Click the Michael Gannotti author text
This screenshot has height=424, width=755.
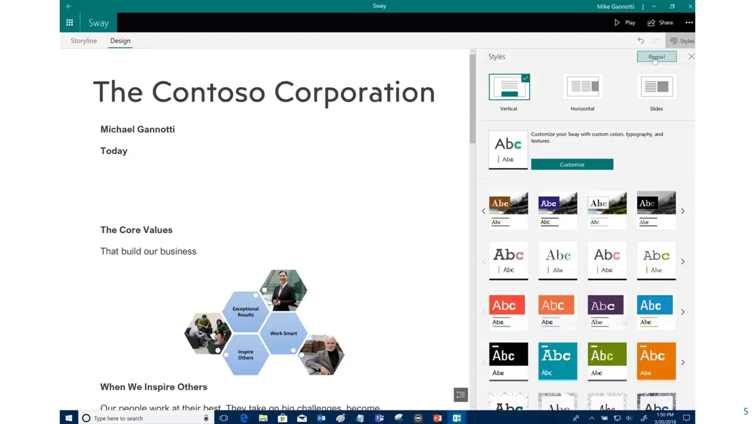137,130
